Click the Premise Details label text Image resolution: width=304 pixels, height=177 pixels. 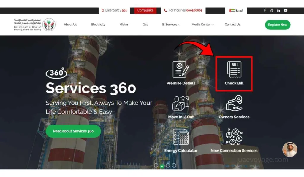(x=181, y=83)
